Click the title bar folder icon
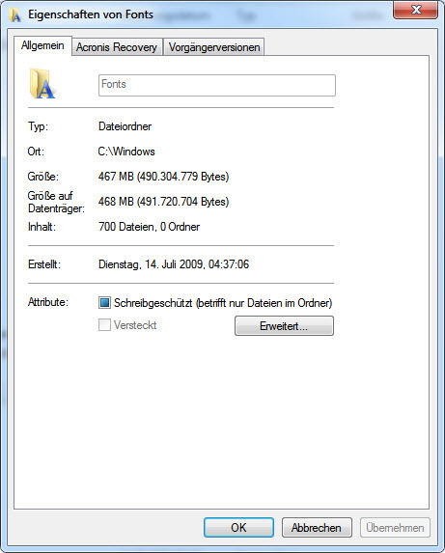Screen dimensions: 445x553 (x=14, y=14)
